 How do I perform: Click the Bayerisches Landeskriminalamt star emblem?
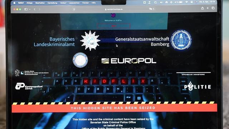pyautogui.click(x=90, y=40)
